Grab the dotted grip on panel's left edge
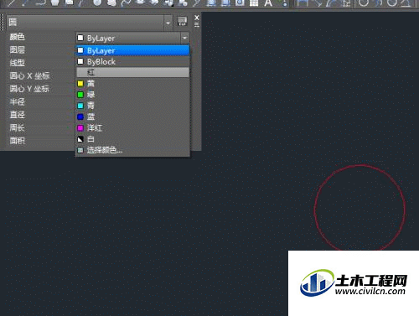The image size is (419, 316). point(3,23)
